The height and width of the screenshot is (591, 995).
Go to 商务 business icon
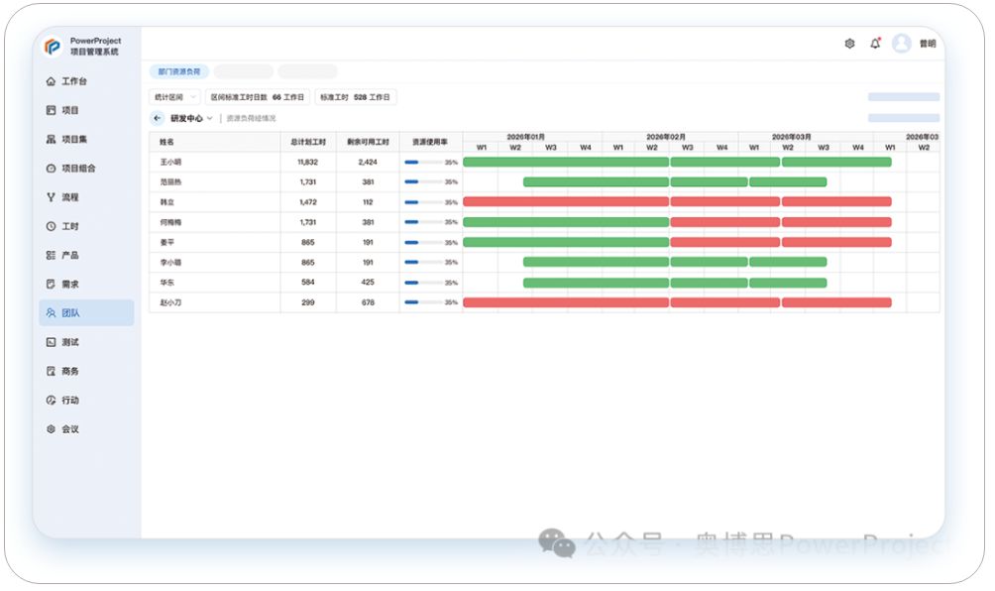(51, 371)
